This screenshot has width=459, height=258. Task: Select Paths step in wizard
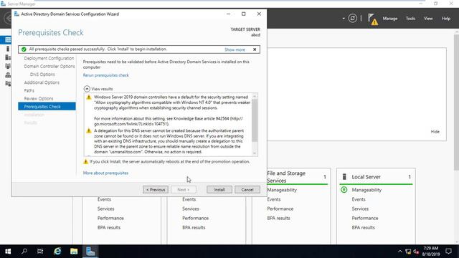point(29,90)
